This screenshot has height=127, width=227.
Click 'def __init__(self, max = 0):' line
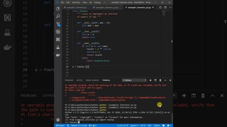94,23
